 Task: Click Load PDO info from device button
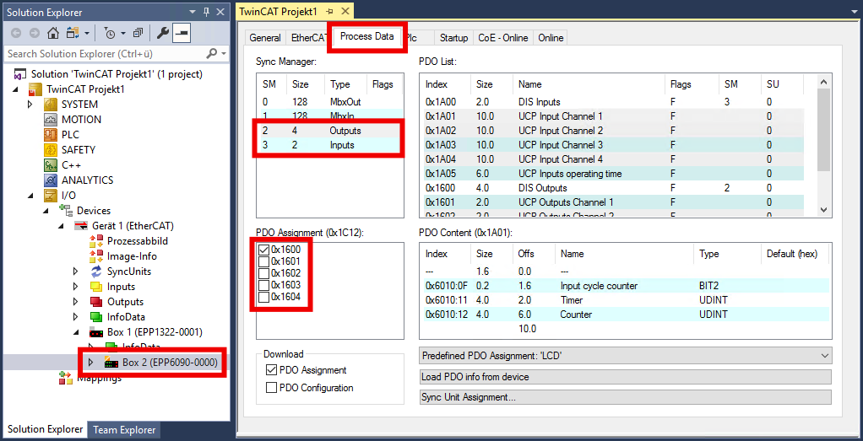click(x=625, y=377)
